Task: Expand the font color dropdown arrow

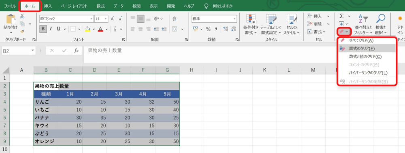Action: 107,29
